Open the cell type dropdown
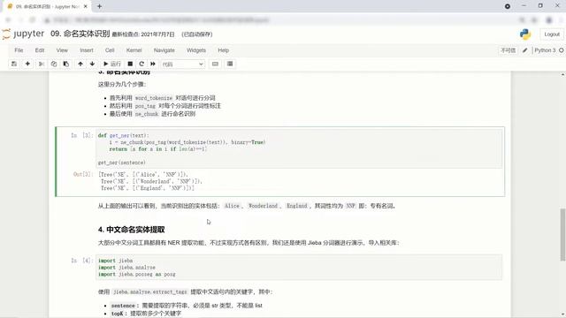 click(x=183, y=64)
